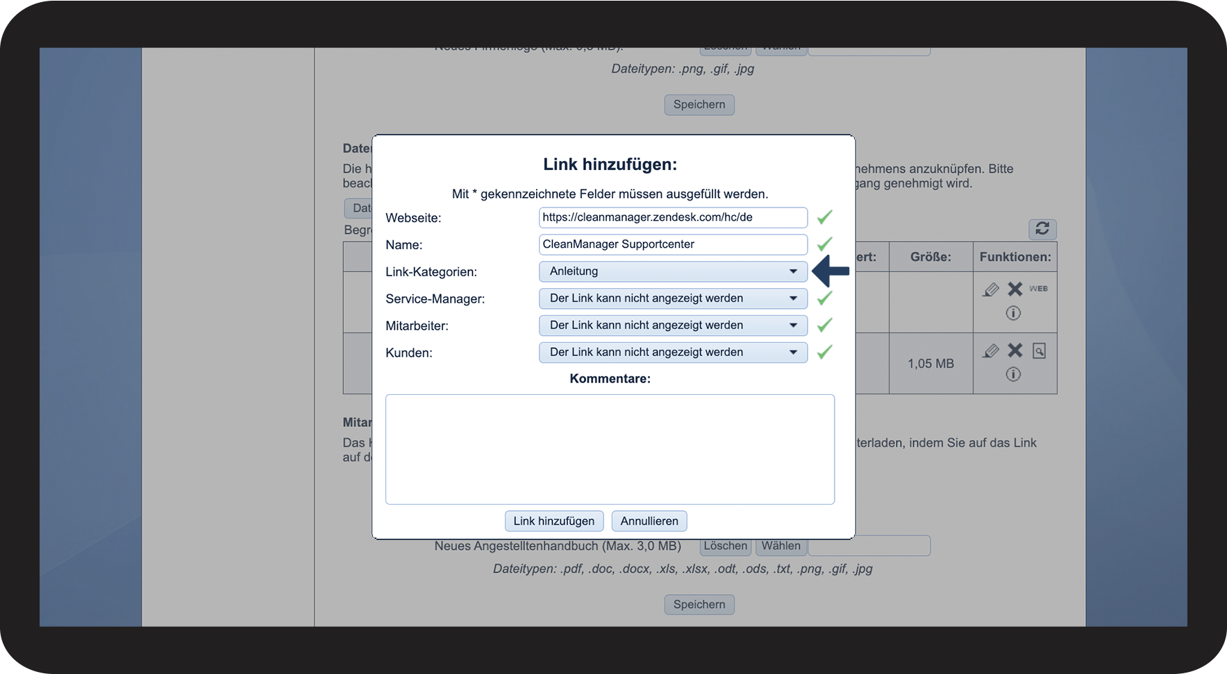
Task: Select the 1,05 MB size cell
Action: [x=930, y=364]
